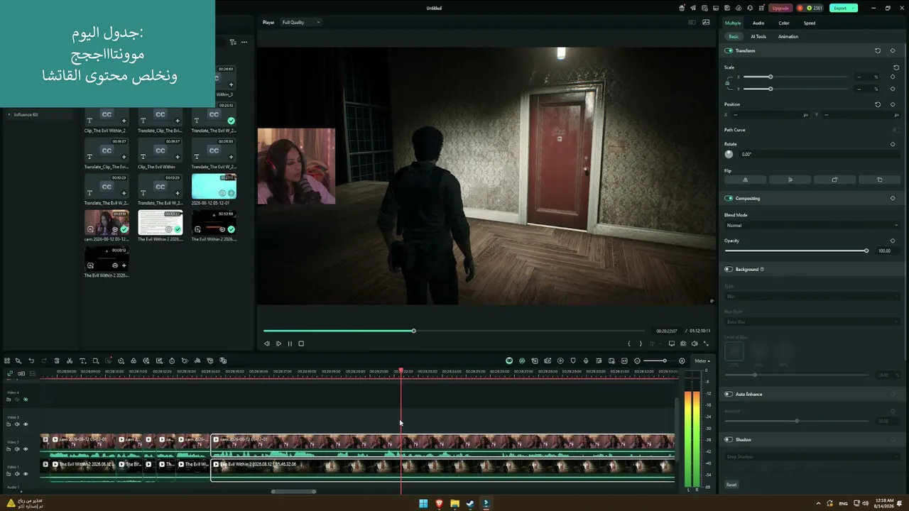Click the Opacity slider handle
This screenshot has height=511, width=909.
pos(866,251)
